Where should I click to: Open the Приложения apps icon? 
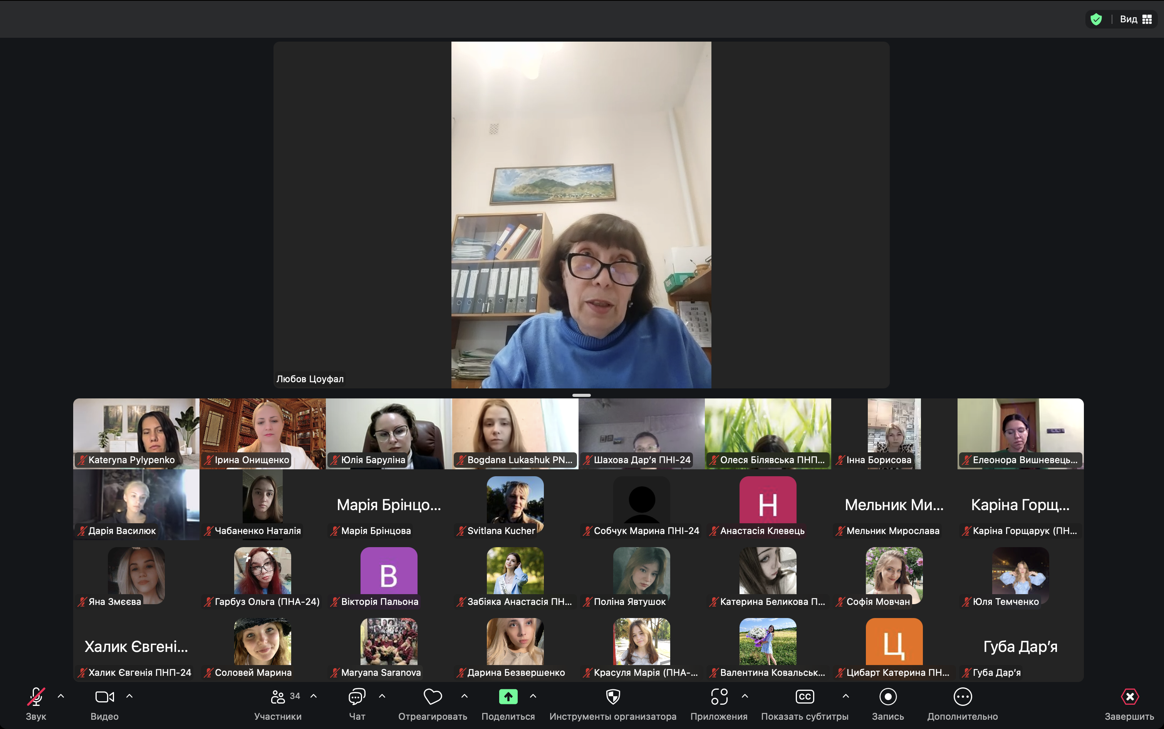coord(719,697)
